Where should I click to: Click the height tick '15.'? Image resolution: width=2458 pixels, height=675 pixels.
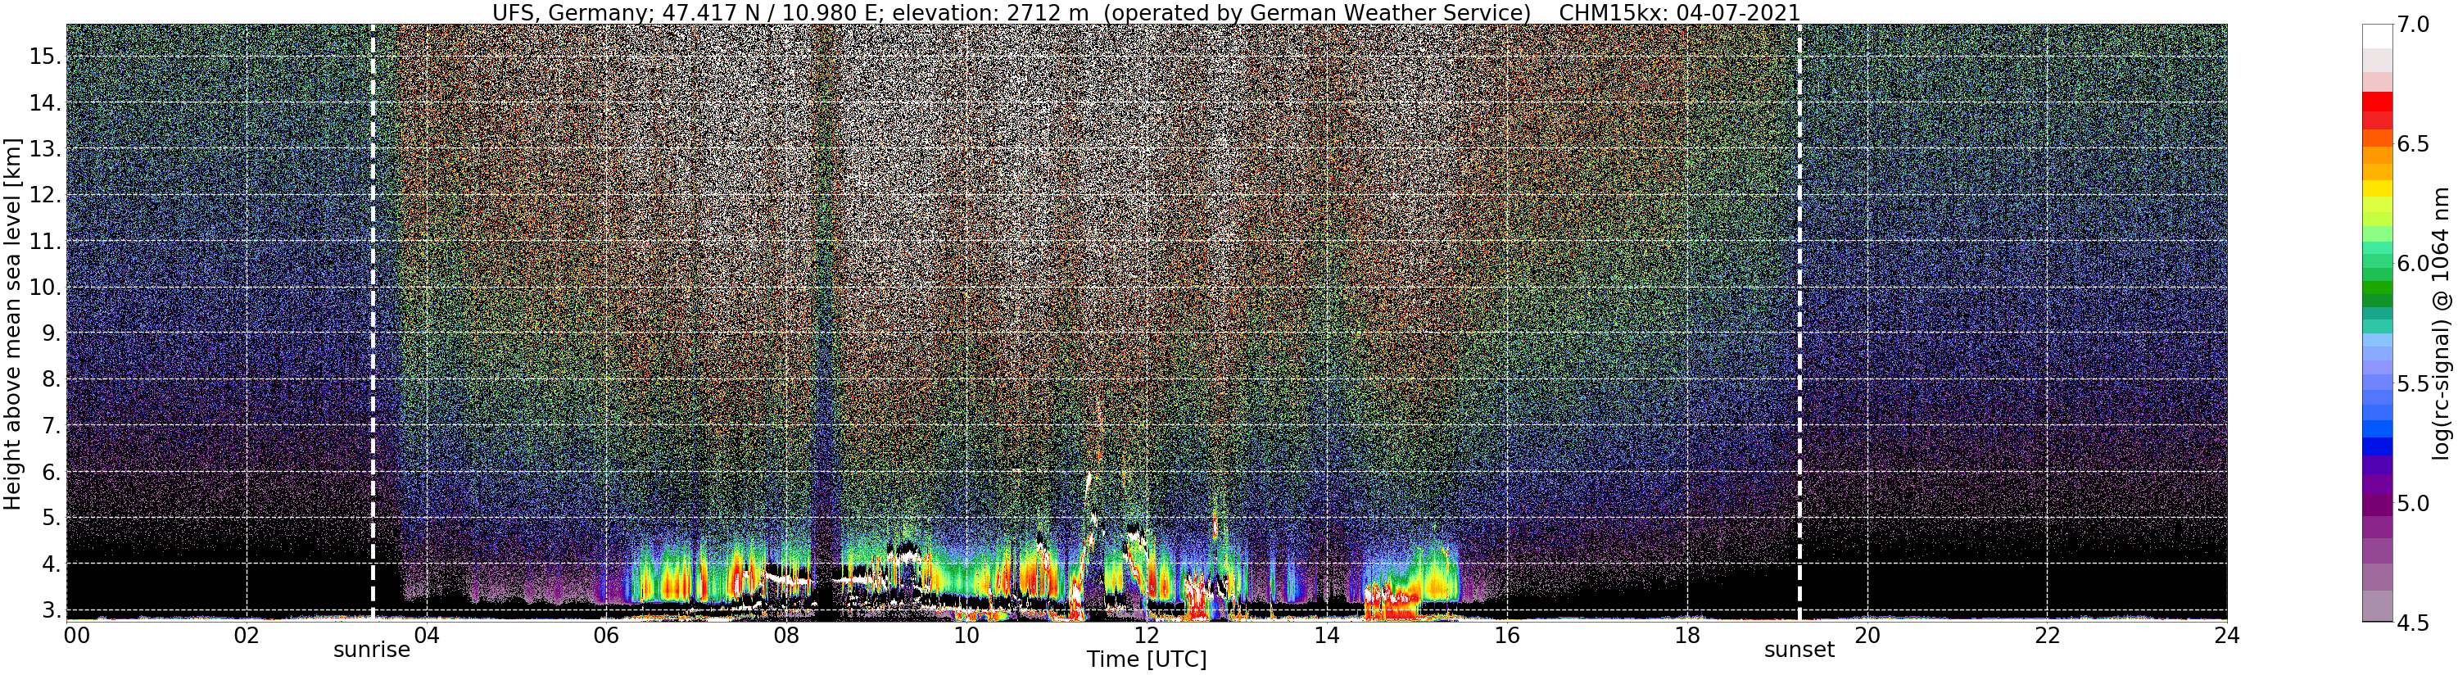pyautogui.click(x=45, y=57)
